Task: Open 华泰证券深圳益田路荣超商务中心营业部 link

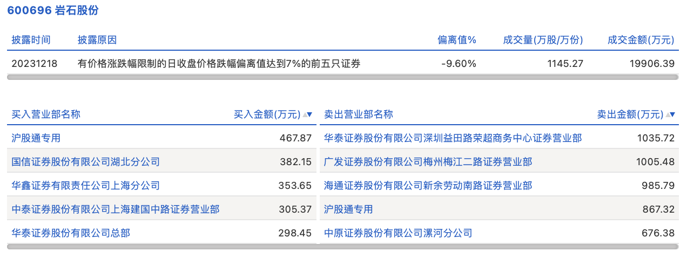Action: tap(453, 138)
